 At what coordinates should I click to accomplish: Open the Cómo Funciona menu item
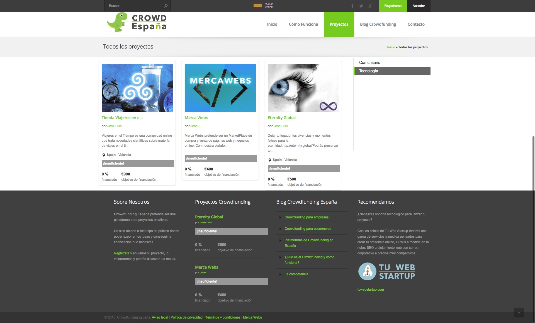(303, 24)
